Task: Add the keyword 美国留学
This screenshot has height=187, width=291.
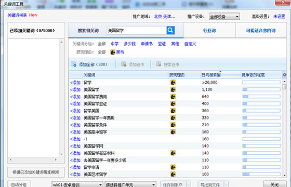Action: click(75, 89)
